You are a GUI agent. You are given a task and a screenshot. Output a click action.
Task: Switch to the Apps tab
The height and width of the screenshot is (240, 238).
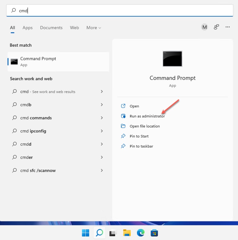(28, 28)
